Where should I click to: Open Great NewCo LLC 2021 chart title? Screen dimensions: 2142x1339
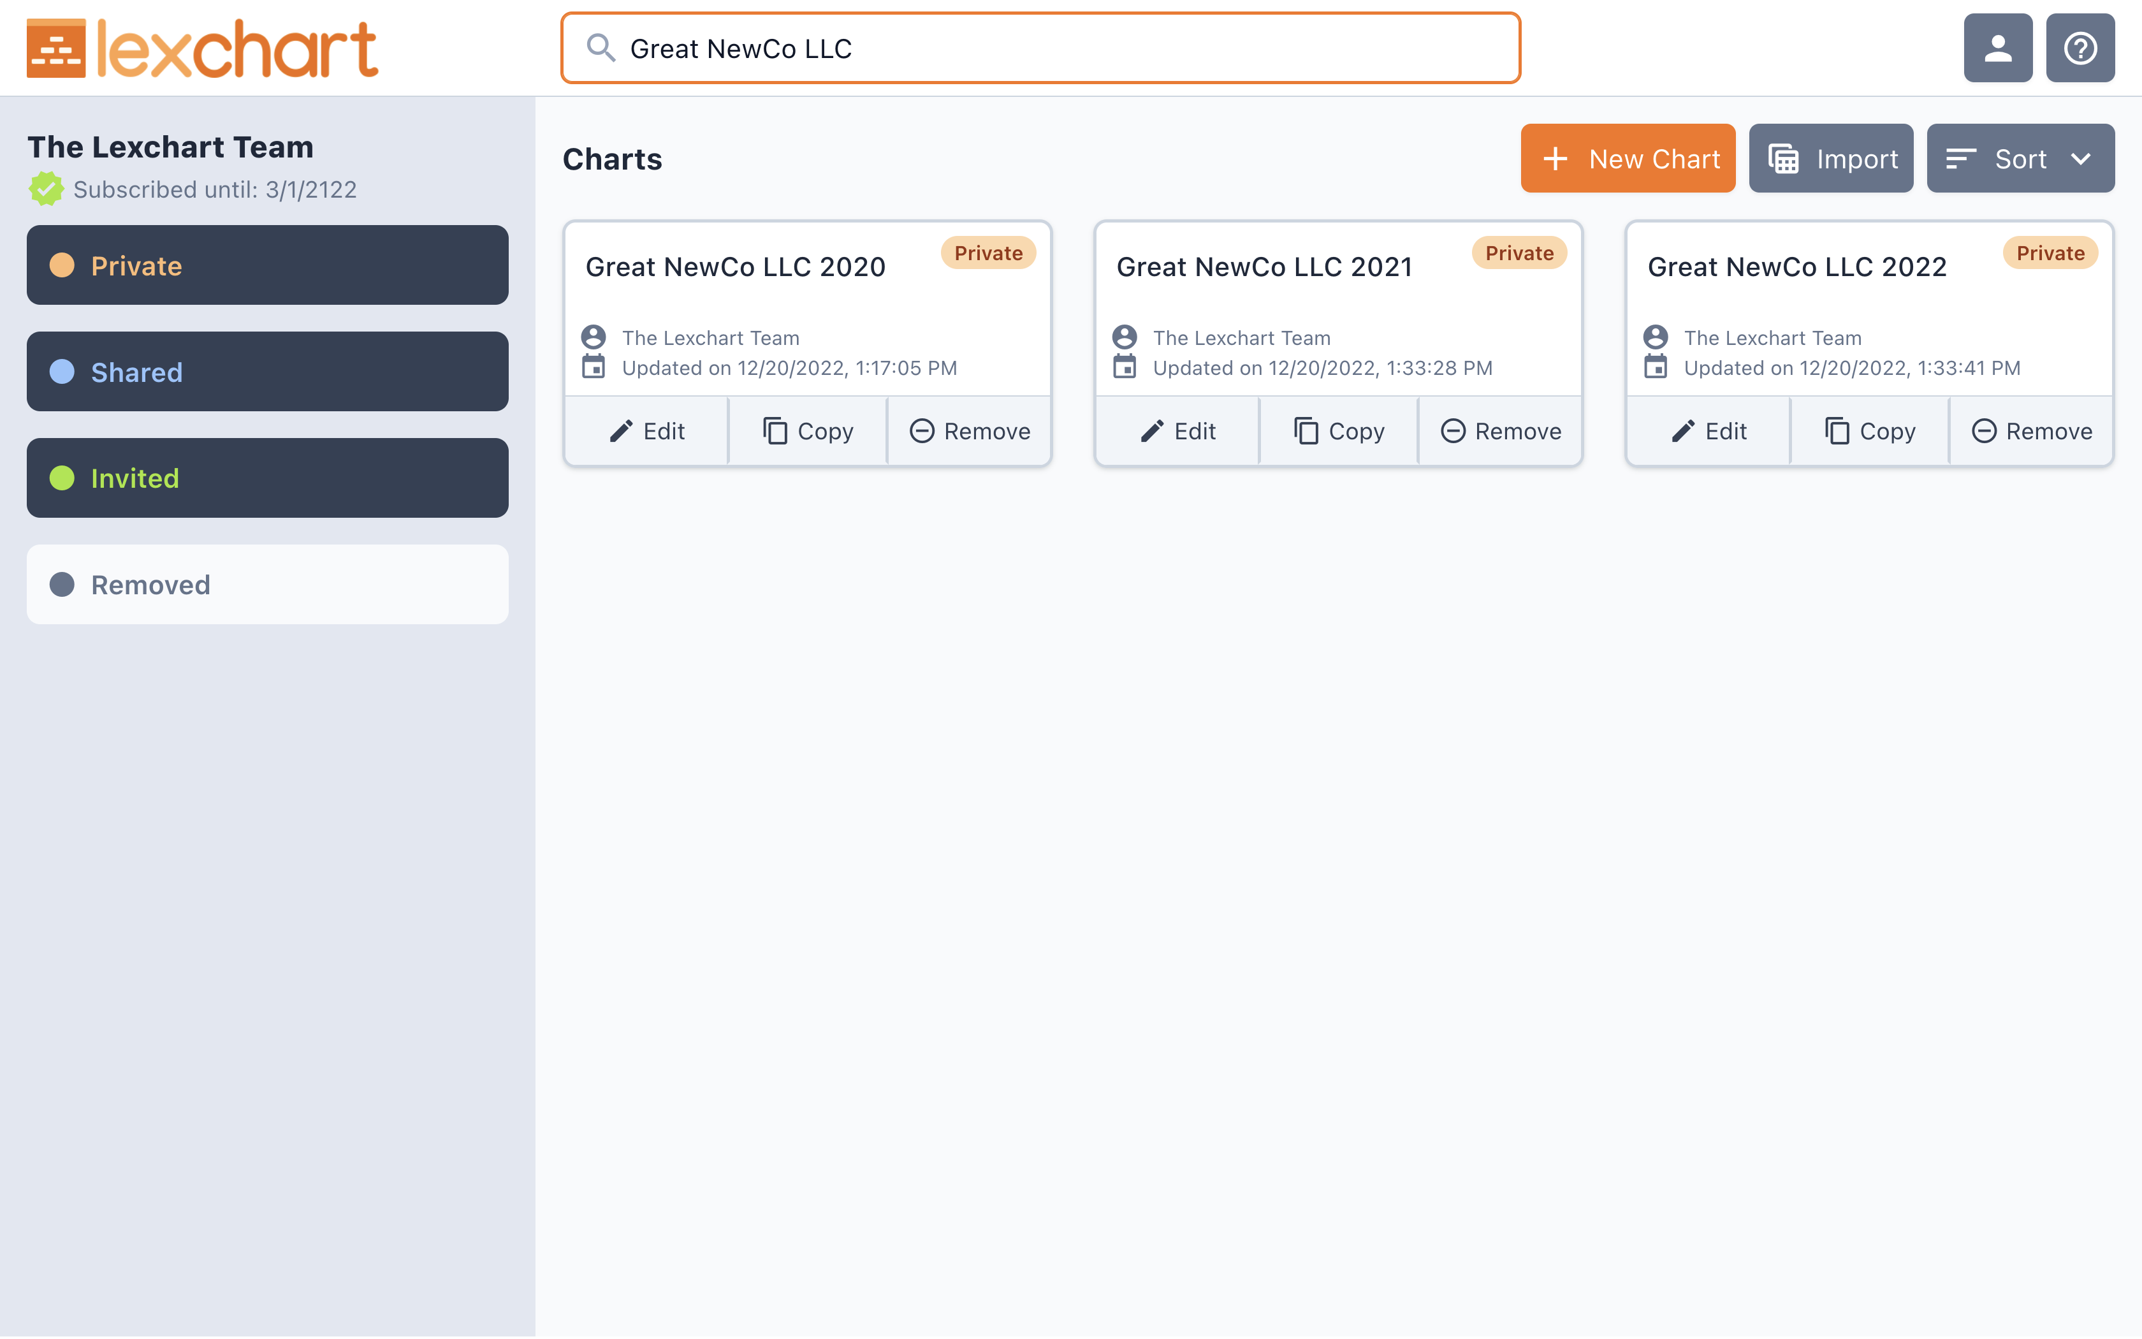(1264, 267)
